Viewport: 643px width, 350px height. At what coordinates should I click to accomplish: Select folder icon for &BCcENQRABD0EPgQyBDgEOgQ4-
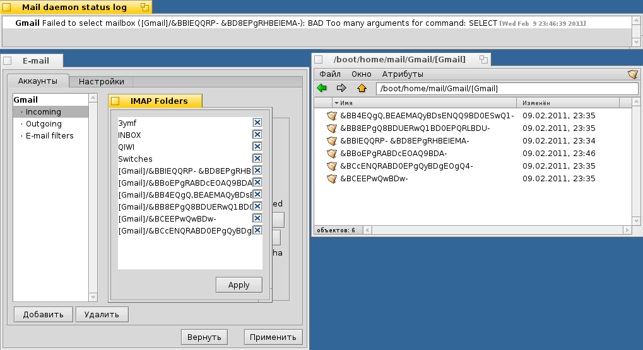[332, 166]
